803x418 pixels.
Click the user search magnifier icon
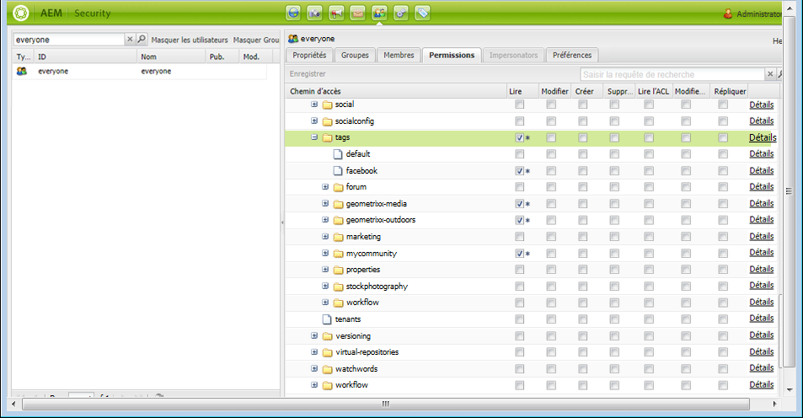[142, 39]
